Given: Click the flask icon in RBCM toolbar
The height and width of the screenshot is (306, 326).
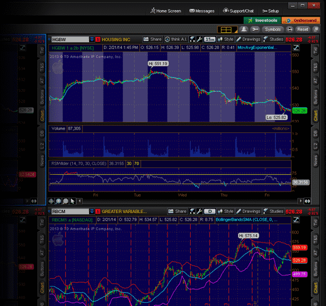Looking at the screenshot, I should coord(192,211).
